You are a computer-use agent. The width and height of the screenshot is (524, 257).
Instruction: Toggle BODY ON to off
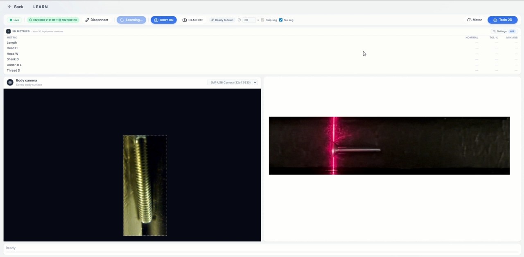click(163, 20)
